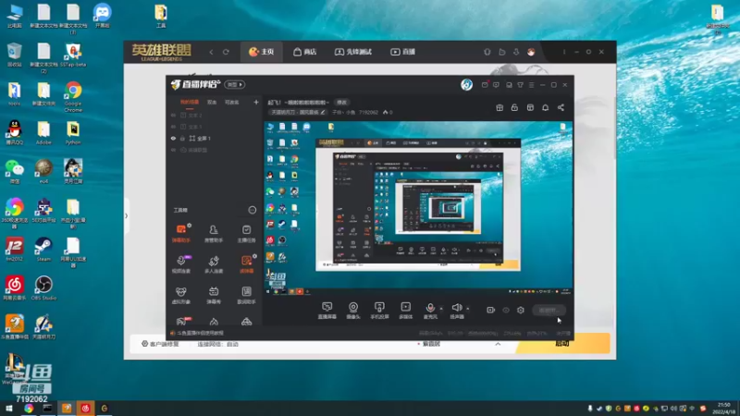Toggle visibility of the 全屏 1 source
This screenshot has width=740, height=416.
tap(173, 138)
